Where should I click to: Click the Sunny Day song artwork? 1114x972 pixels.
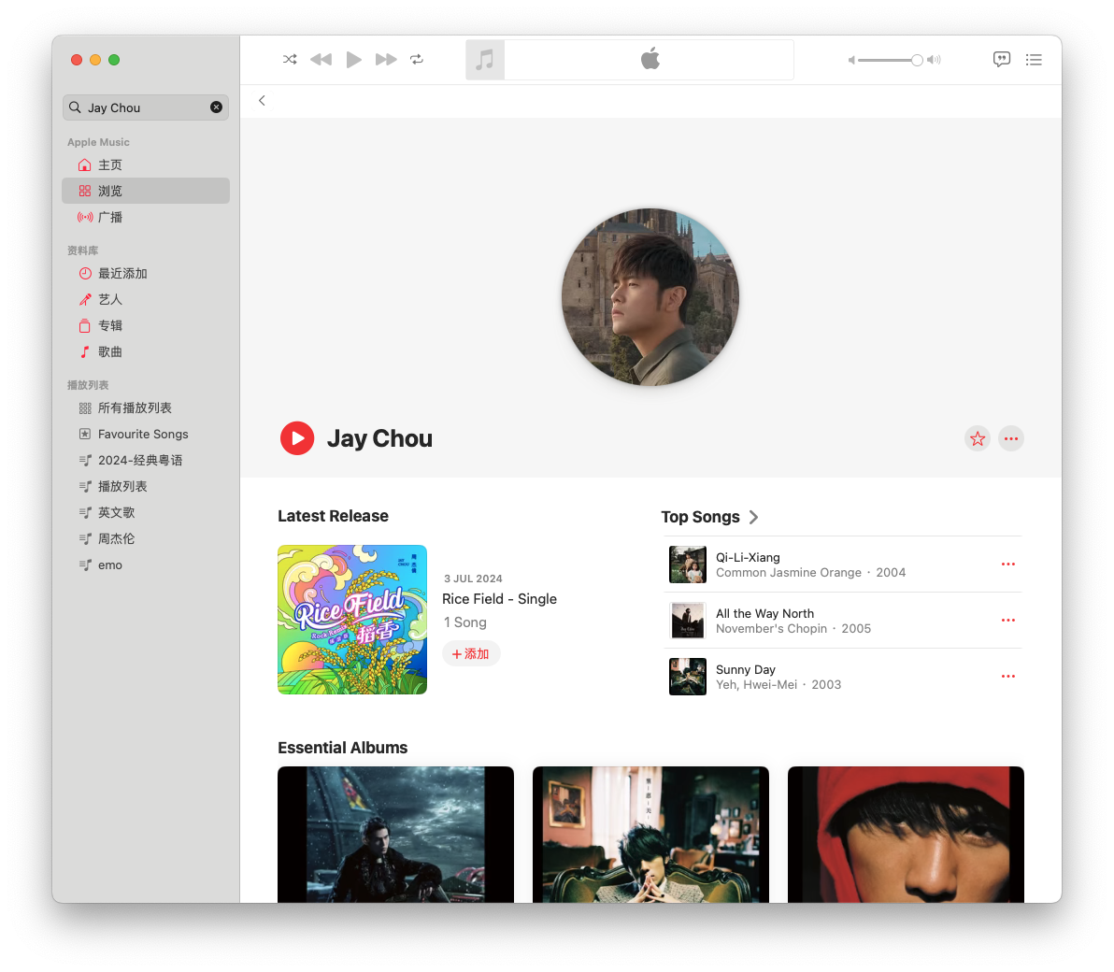688,677
